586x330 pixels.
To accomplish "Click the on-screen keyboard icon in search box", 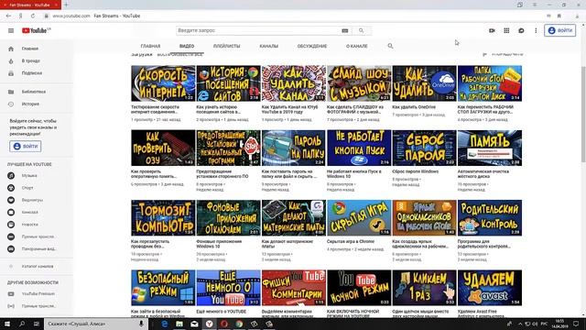I will coord(345,30).
